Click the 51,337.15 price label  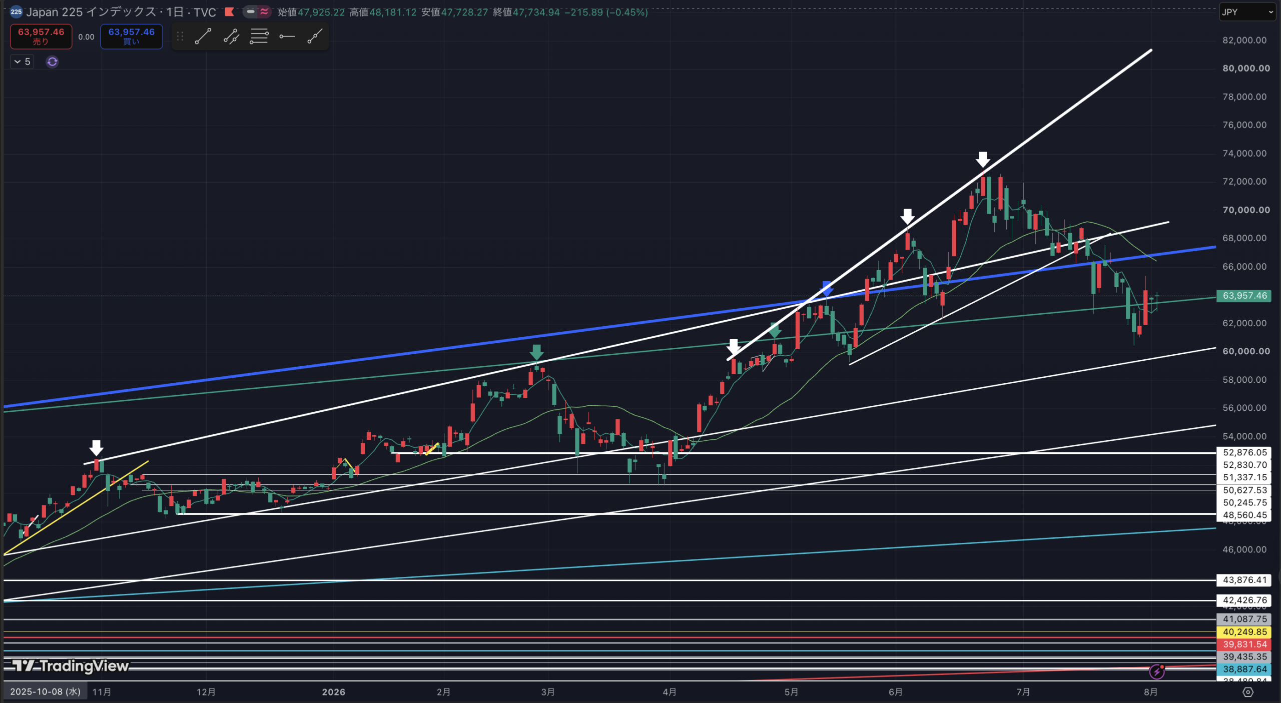tap(1244, 478)
